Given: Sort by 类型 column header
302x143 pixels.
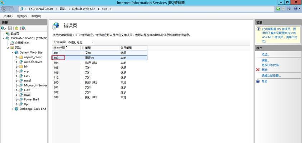Looking at the screenshot, I should [101, 48].
